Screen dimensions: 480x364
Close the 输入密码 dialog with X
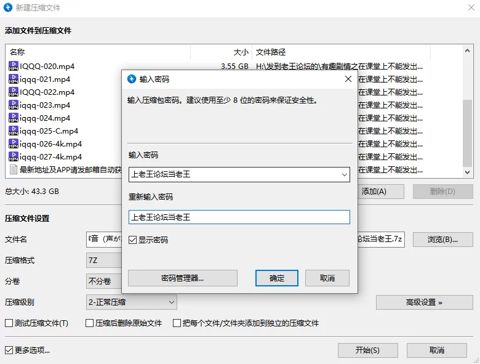tap(348, 79)
